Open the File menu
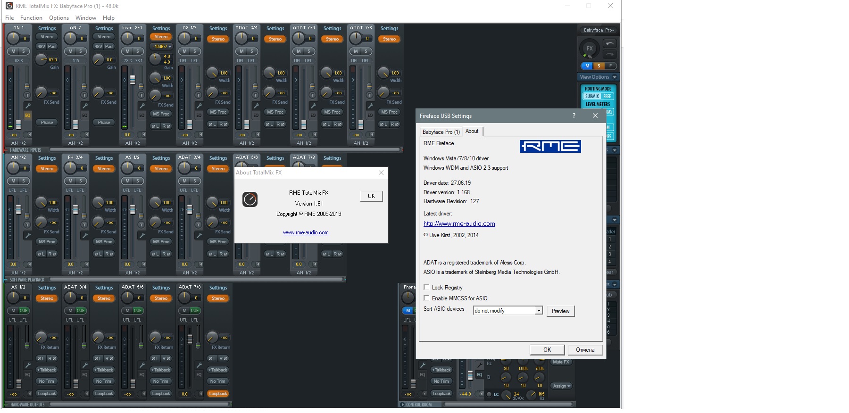This screenshot has height=413, width=849. 9,18
